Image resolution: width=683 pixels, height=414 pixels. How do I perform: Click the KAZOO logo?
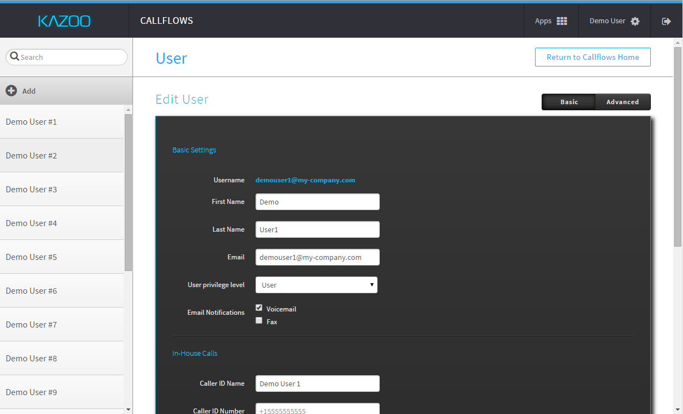64,21
